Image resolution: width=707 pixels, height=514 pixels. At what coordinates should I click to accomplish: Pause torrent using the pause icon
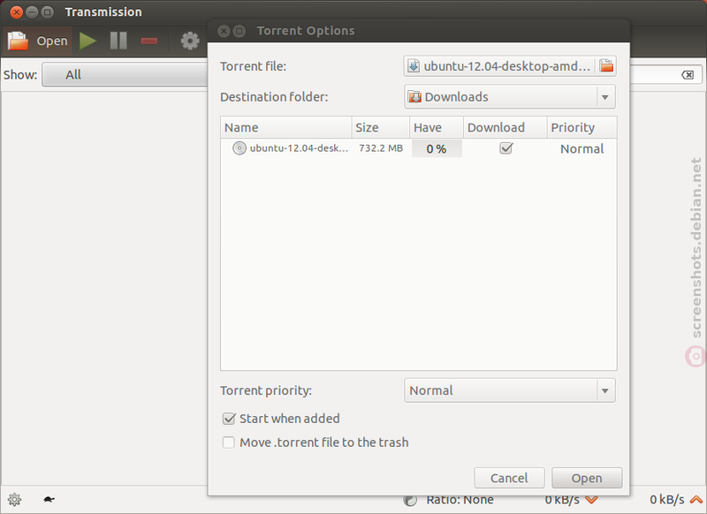118,41
